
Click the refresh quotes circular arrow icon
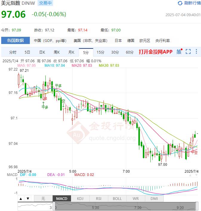click(x=180, y=3)
